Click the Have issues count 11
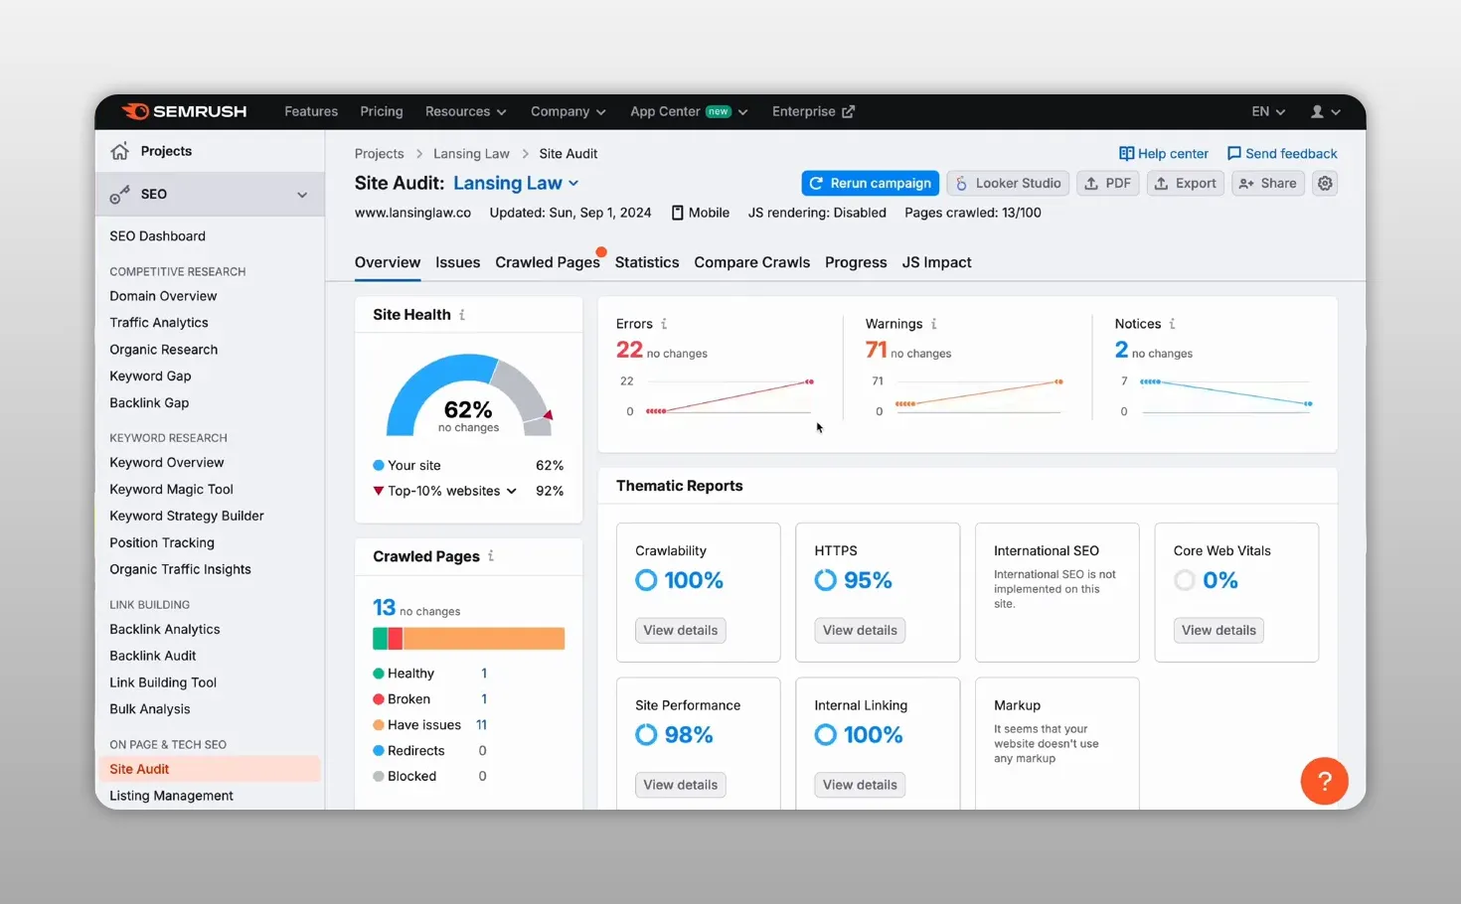The image size is (1461, 904). tap(481, 725)
